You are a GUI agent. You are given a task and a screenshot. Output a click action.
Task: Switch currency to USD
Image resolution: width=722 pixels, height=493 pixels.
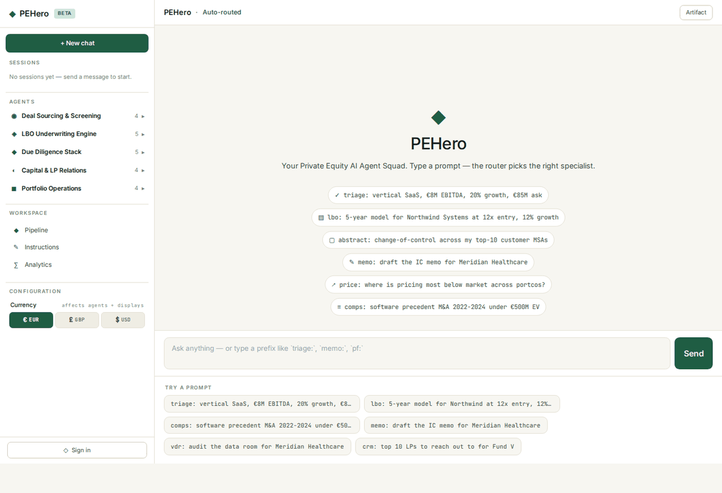click(123, 320)
